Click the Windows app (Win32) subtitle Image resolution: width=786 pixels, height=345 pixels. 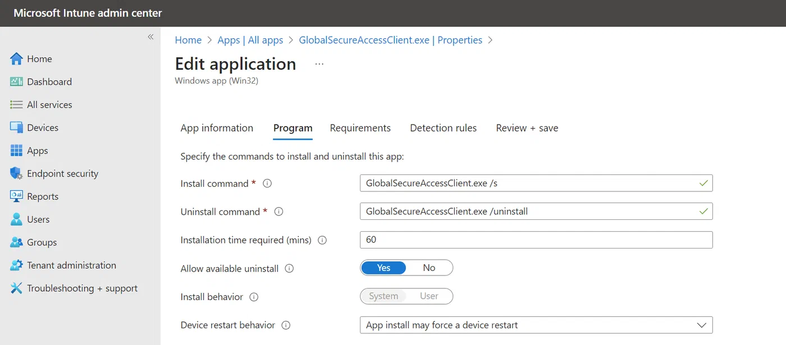tap(216, 81)
